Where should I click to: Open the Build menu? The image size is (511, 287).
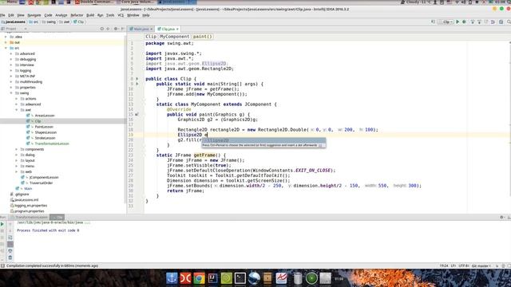[90, 15]
